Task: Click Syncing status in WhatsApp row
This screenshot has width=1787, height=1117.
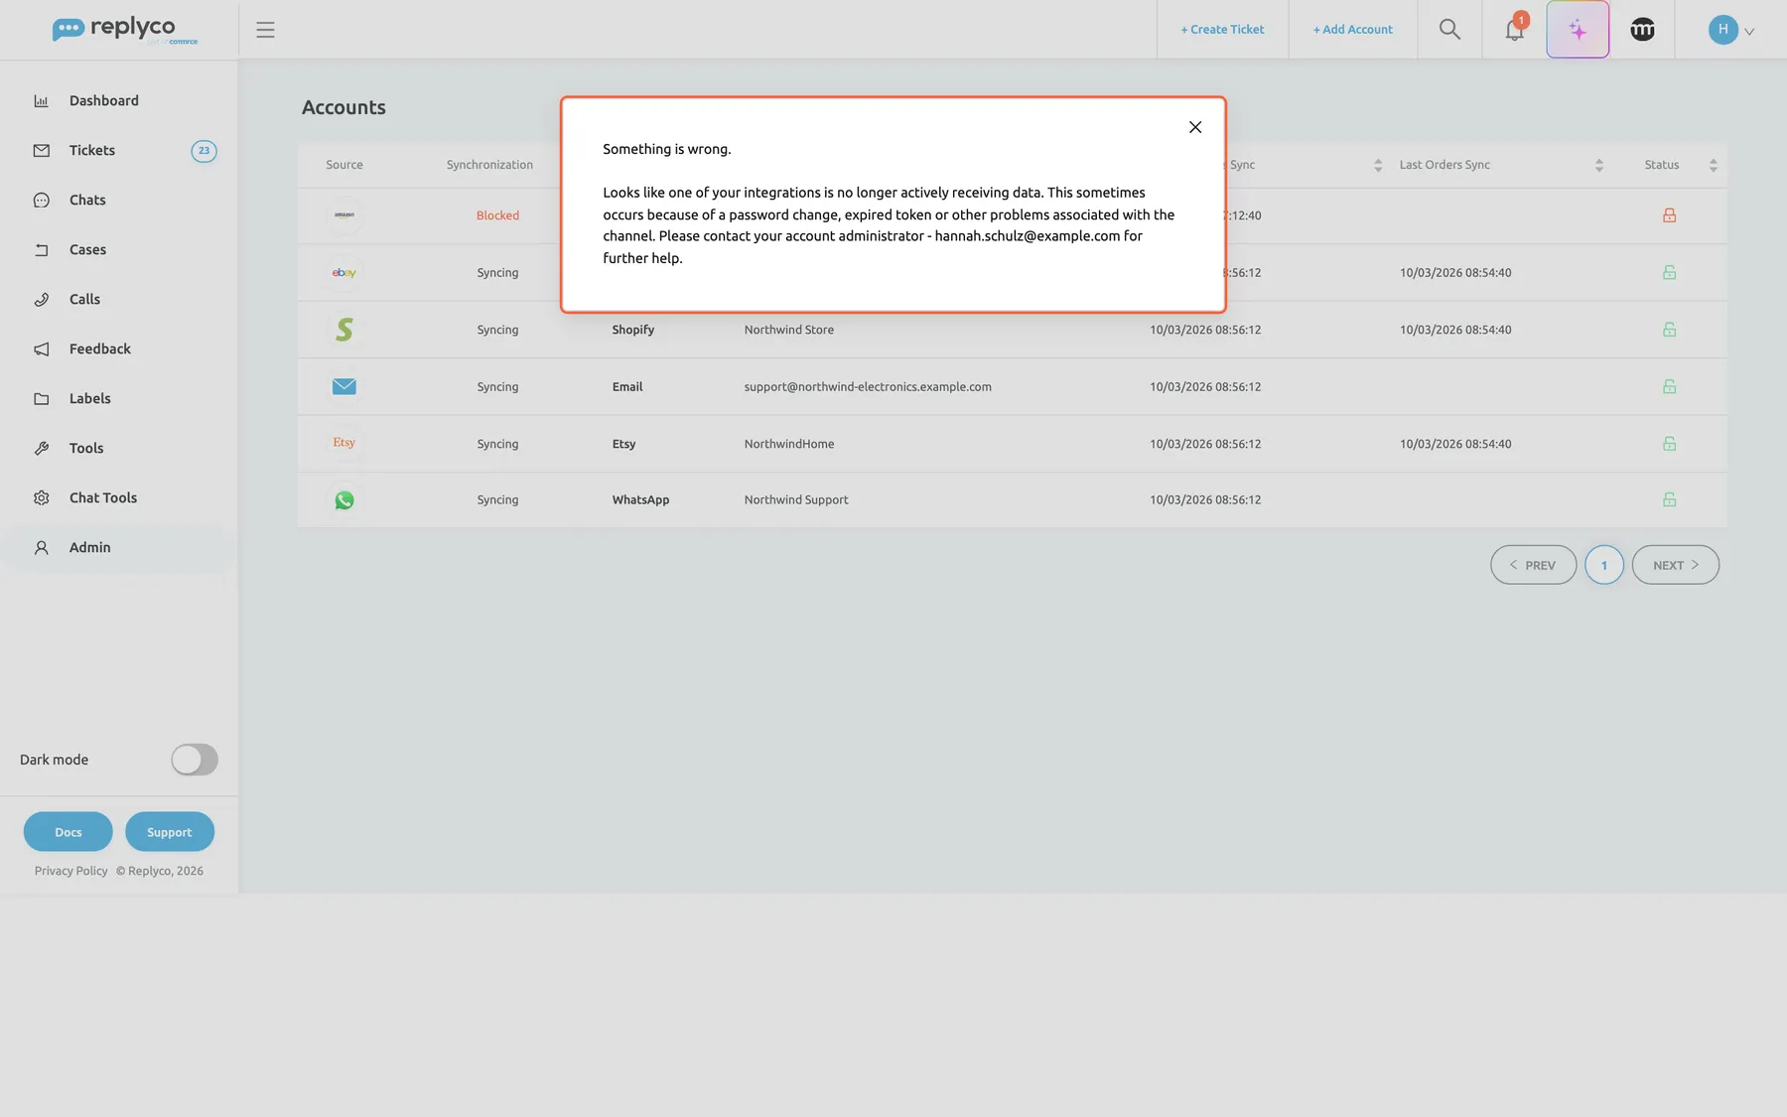Action: coord(497,499)
